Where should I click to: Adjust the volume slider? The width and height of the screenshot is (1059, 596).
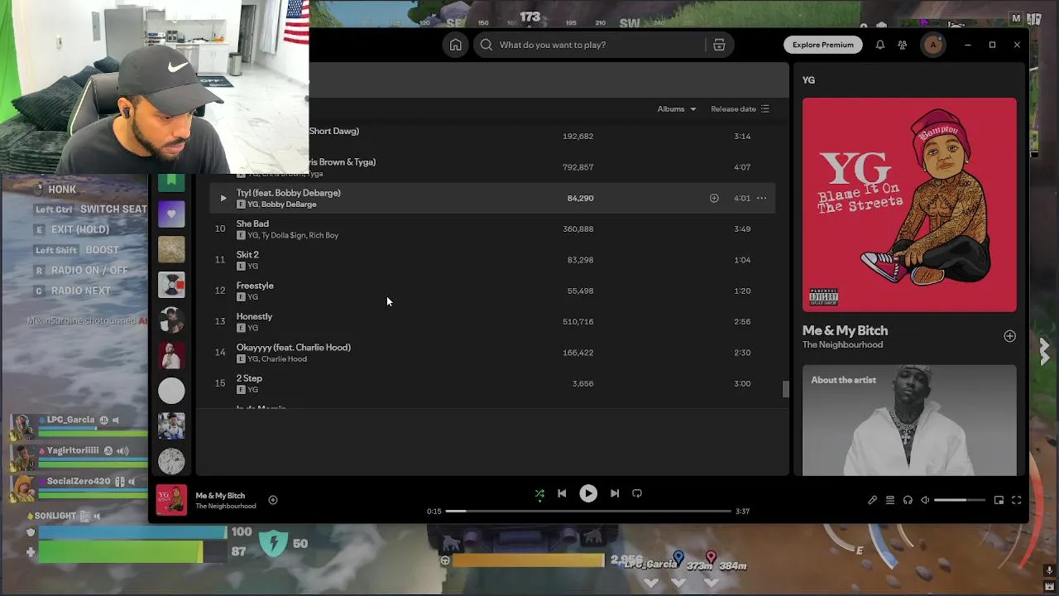click(960, 500)
